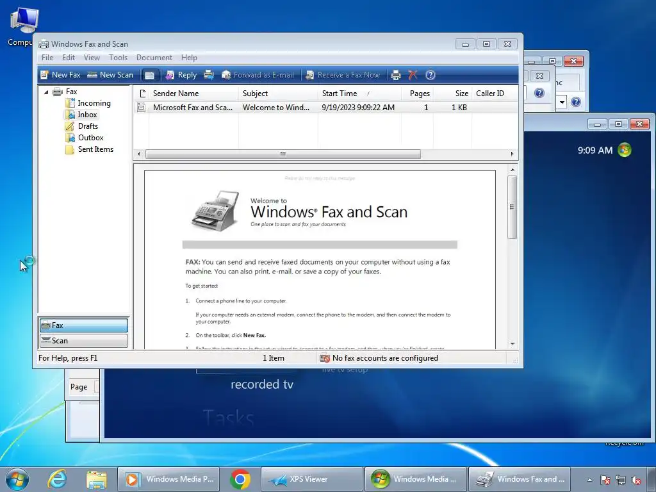
Task: Click the fax message row icon
Action: [142, 108]
